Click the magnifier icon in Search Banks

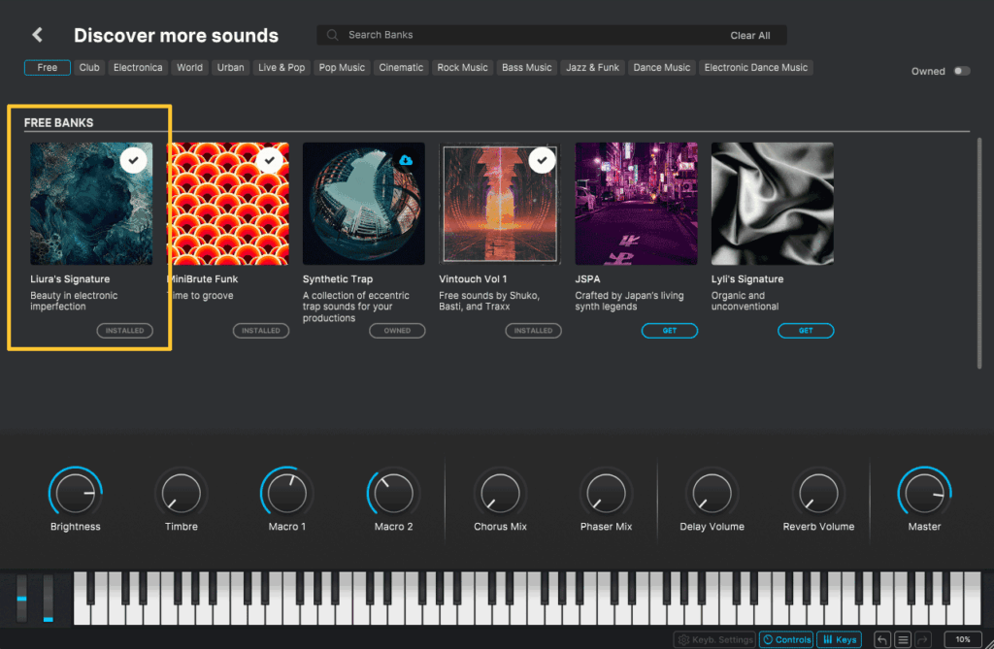pos(332,35)
